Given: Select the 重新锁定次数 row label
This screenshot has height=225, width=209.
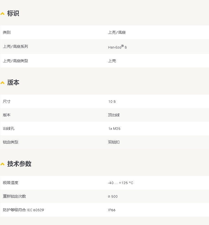Looking at the screenshot, I should [14, 196].
